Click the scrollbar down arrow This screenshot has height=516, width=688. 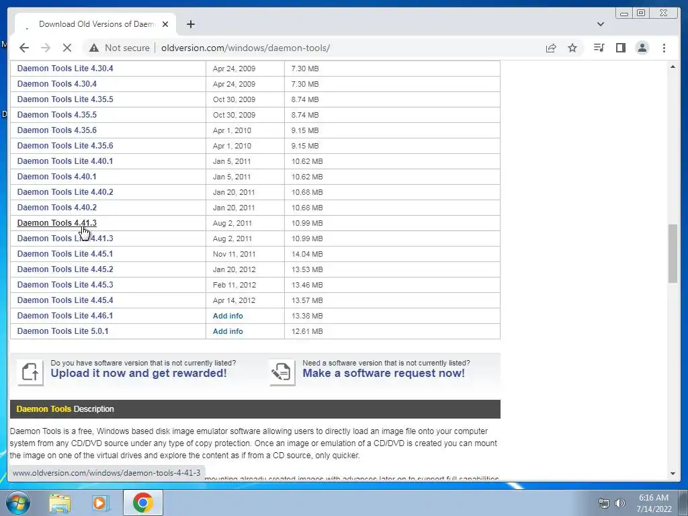pyautogui.click(x=673, y=474)
